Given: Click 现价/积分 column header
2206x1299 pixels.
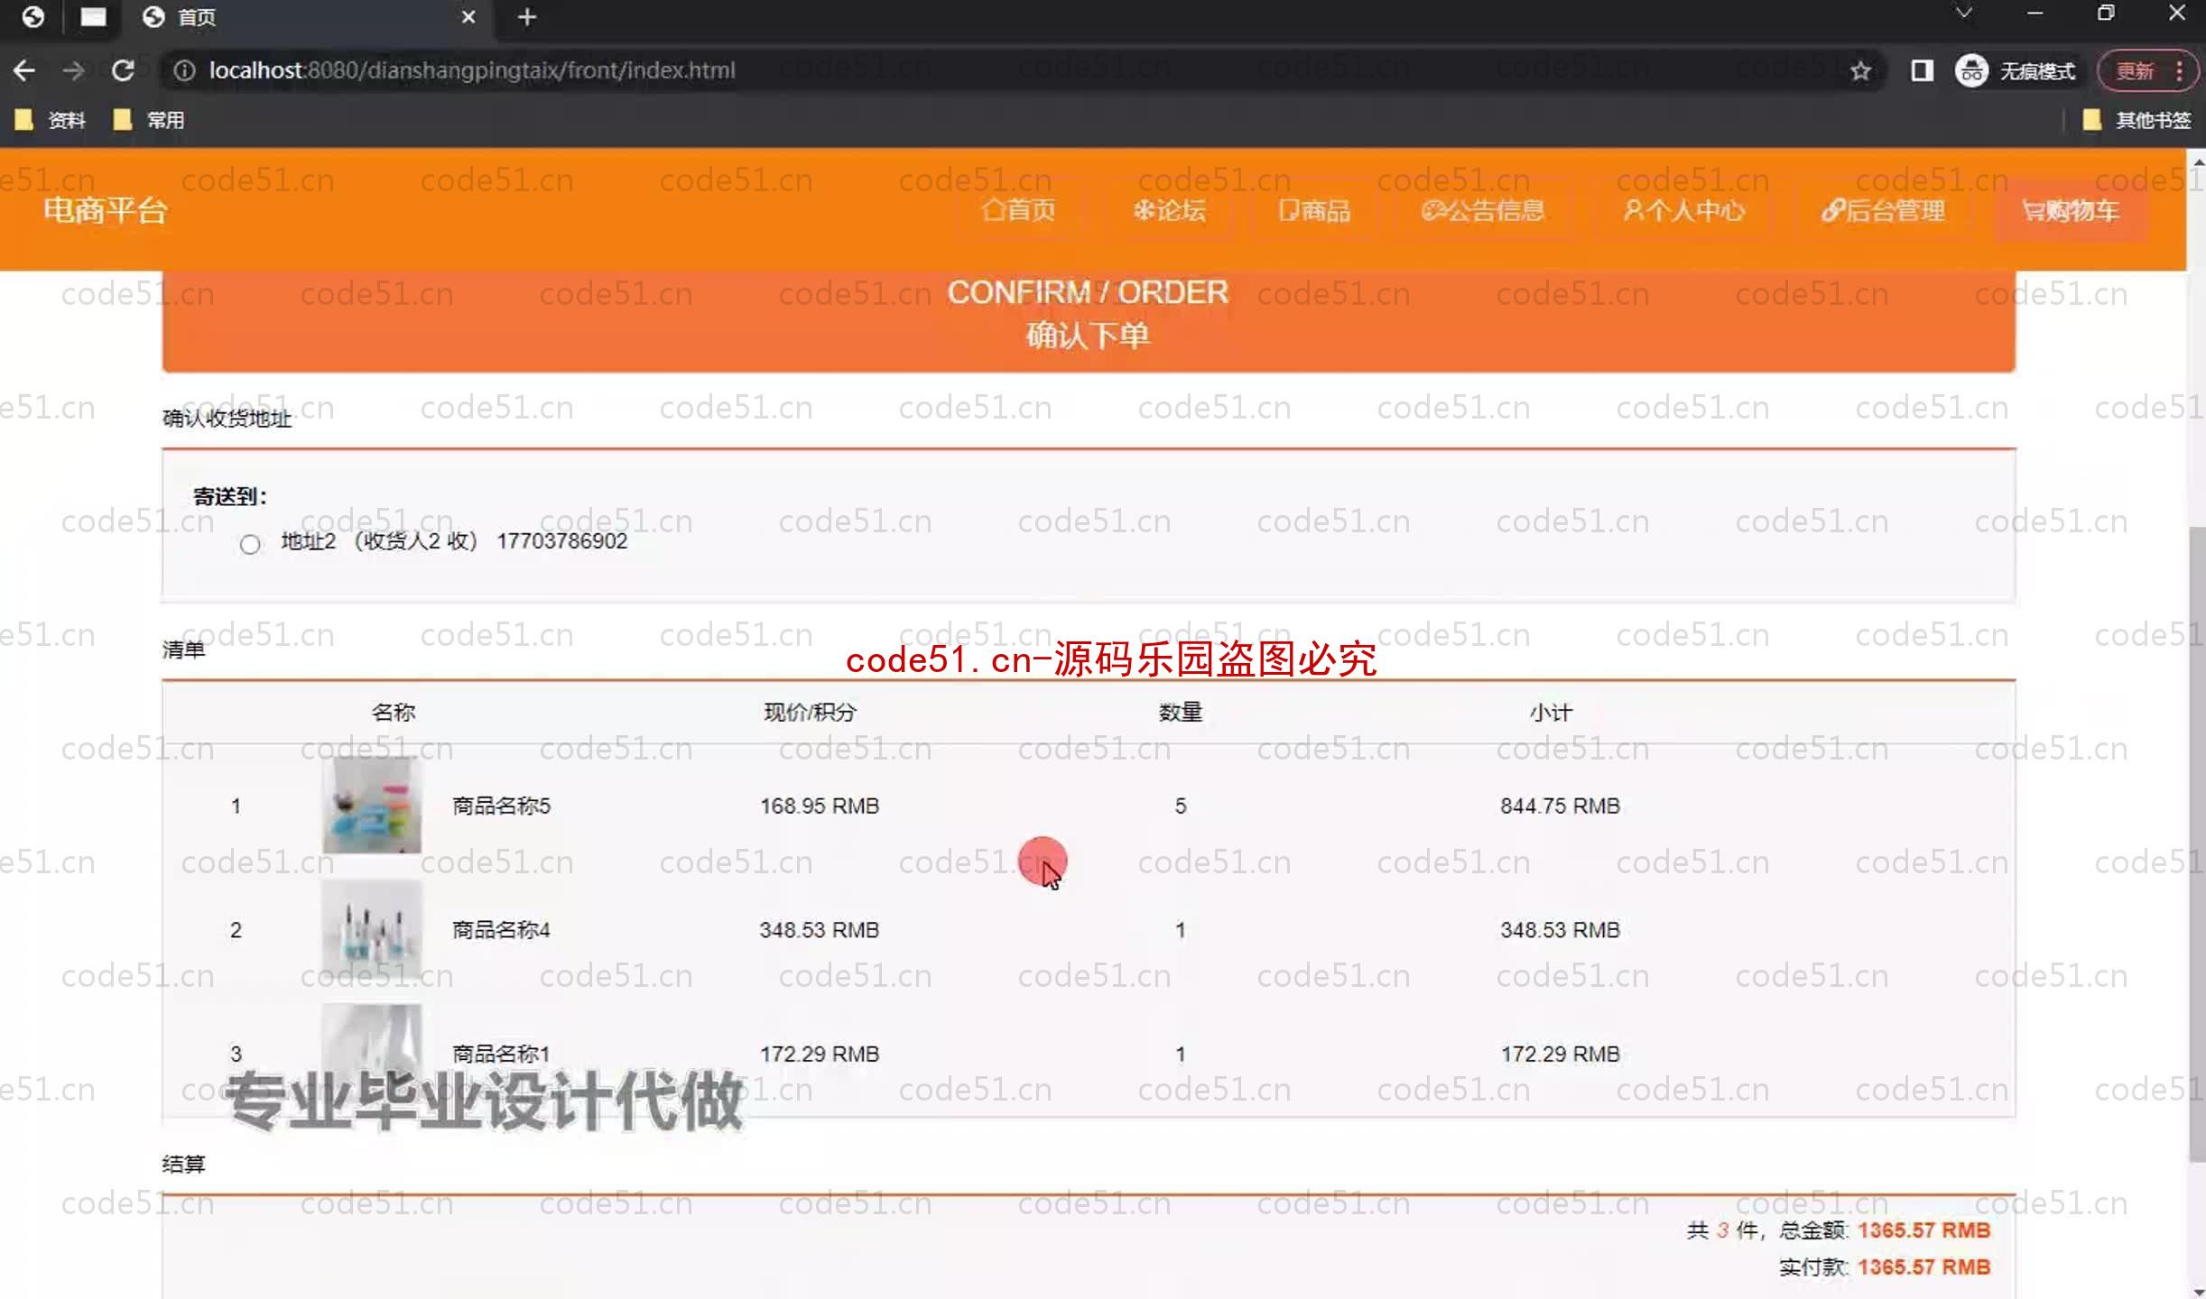Looking at the screenshot, I should pyautogui.click(x=809, y=712).
